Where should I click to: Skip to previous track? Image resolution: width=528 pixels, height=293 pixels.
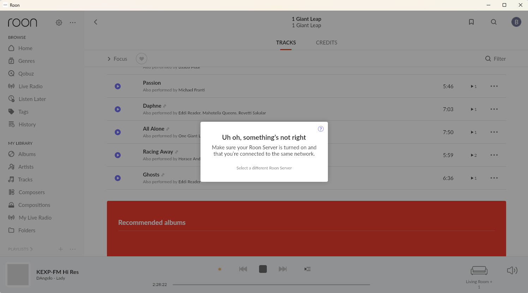243,269
